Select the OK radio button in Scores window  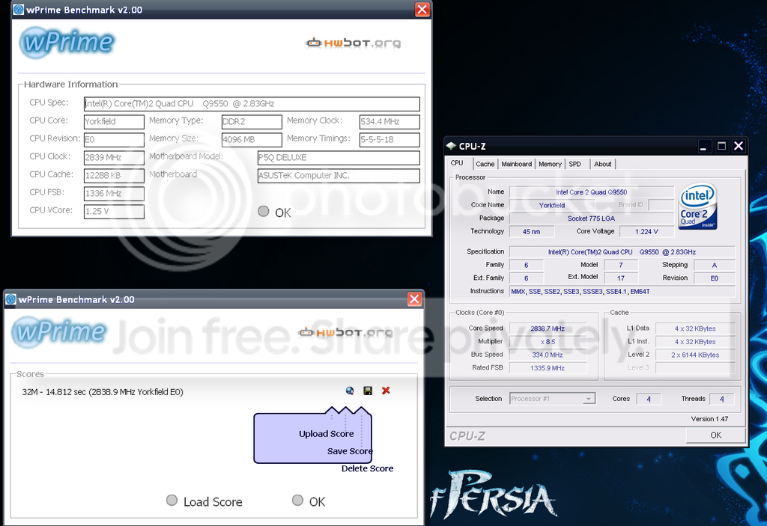[297, 500]
